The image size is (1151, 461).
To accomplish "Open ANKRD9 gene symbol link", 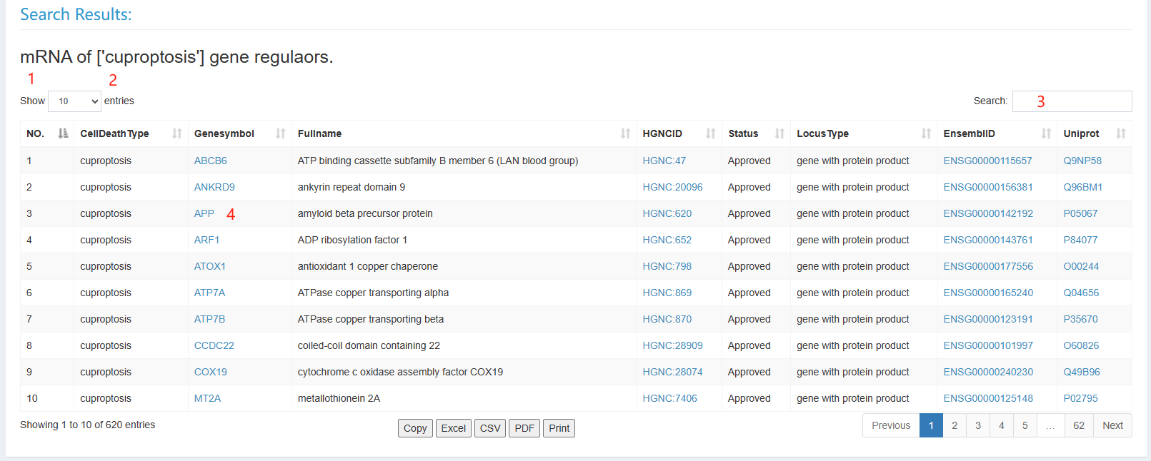I will pyautogui.click(x=214, y=187).
